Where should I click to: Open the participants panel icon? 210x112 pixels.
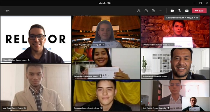coord(139,11)
